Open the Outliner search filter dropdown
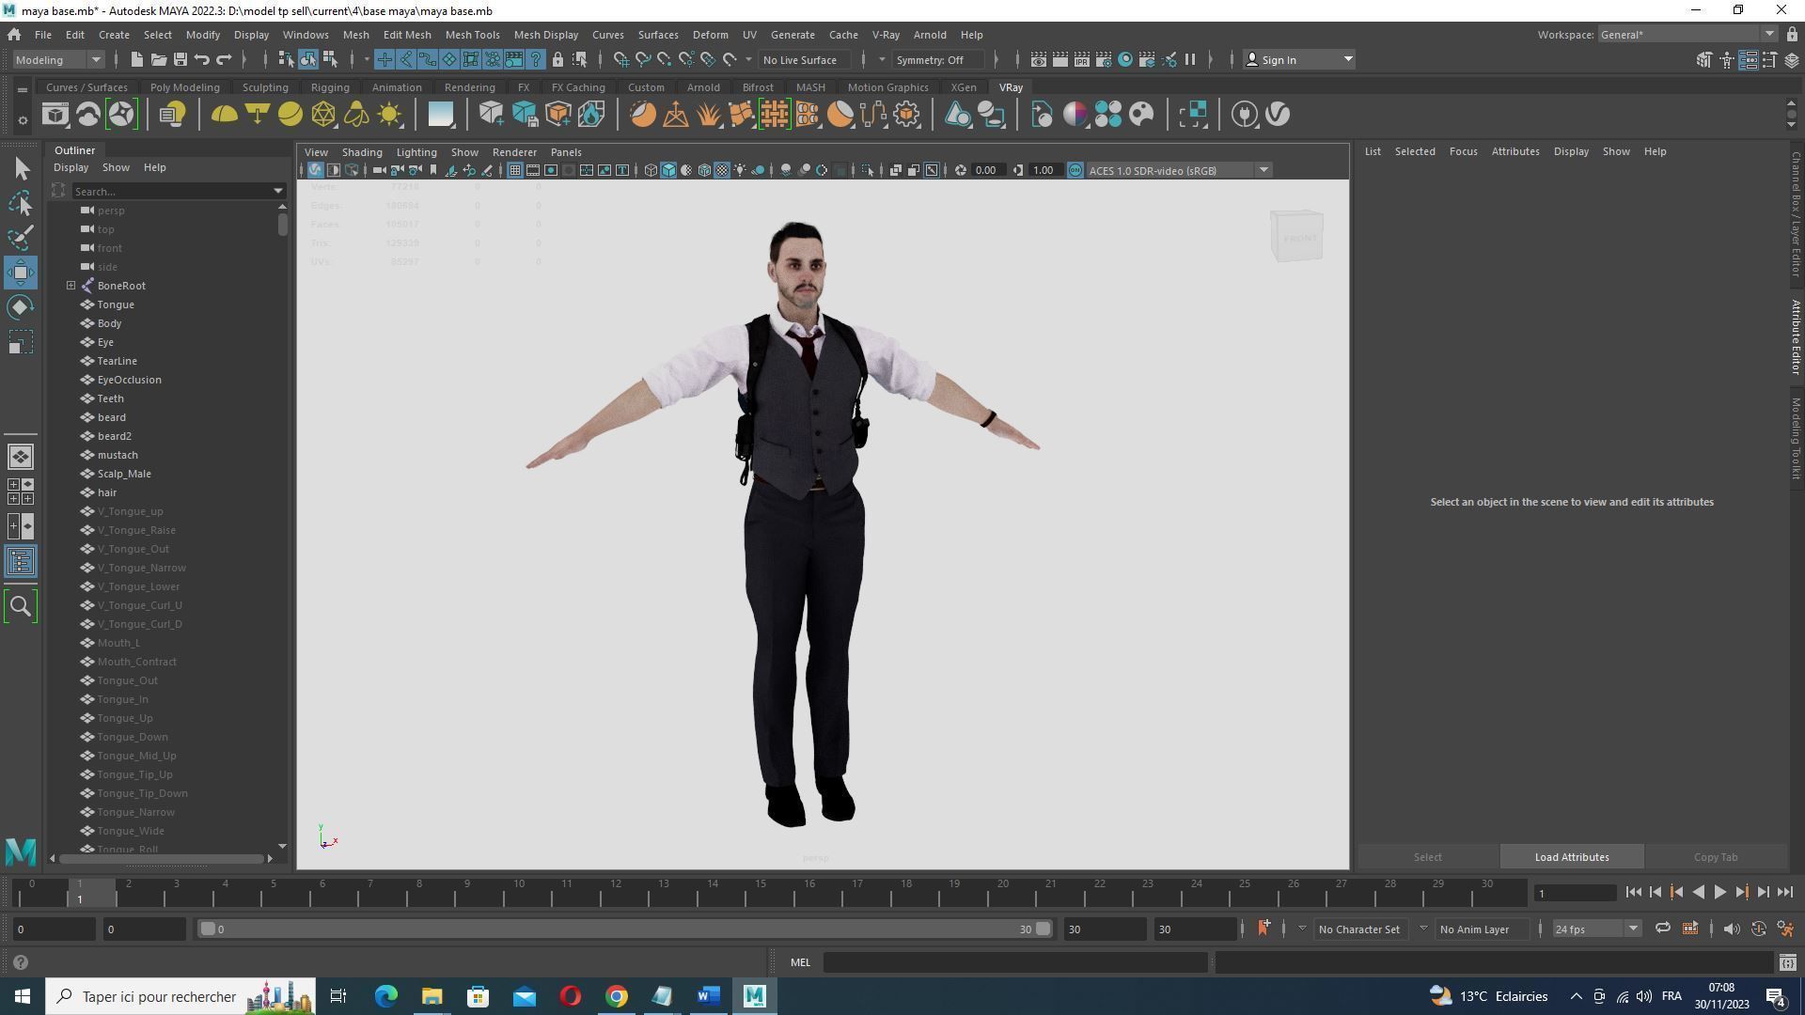 click(x=278, y=191)
